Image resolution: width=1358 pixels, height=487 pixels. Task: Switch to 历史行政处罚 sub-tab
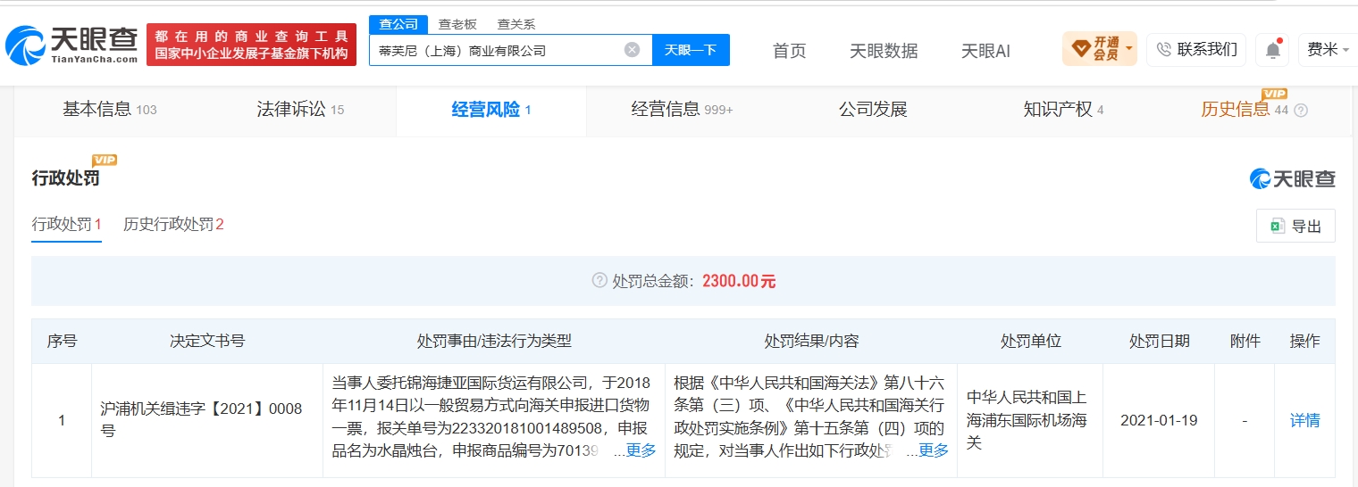[173, 224]
